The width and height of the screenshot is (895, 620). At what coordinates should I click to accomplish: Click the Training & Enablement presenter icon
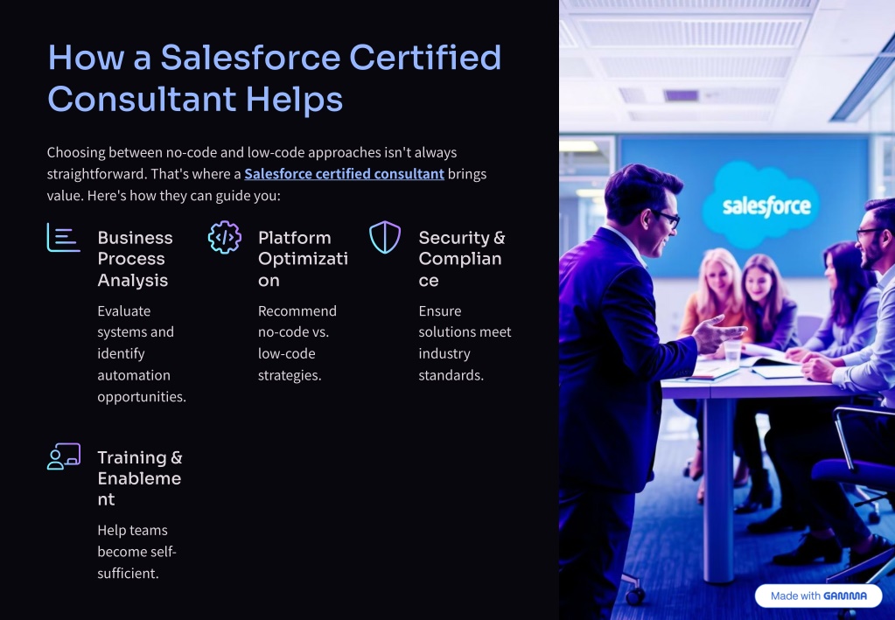(63, 456)
